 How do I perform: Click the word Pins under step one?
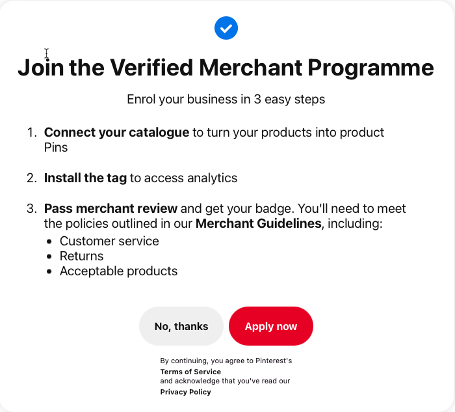[56, 148]
